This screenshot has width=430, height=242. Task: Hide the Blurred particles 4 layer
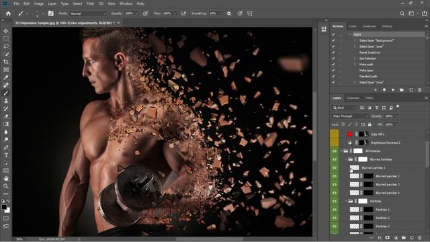335,193
